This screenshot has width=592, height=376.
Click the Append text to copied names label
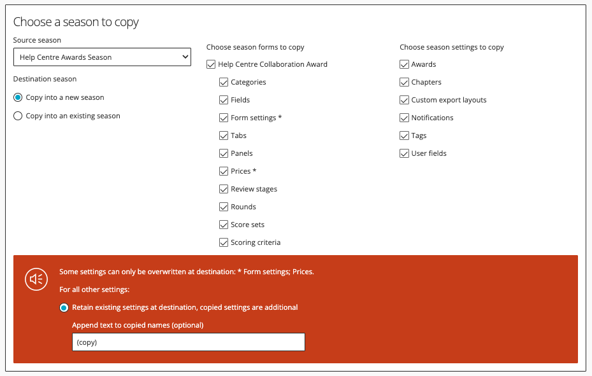point(138,325)
